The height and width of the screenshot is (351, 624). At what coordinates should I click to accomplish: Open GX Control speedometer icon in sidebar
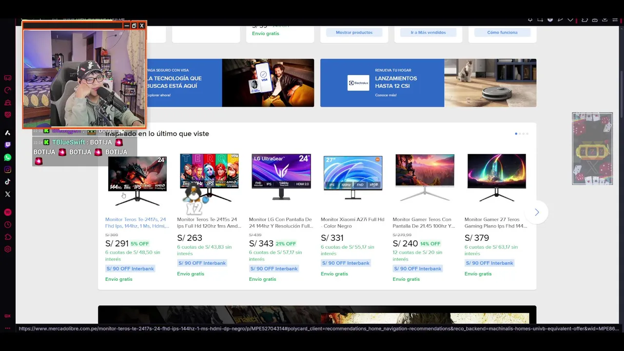(7, 90)
